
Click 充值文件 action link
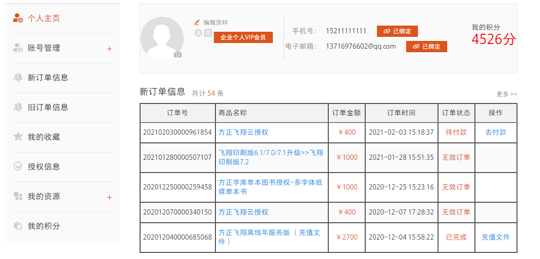pyautogui.click(x=495, y=237)
